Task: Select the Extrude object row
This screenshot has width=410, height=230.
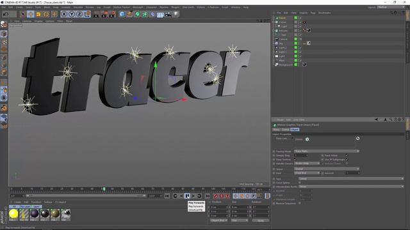Action: 283,31
